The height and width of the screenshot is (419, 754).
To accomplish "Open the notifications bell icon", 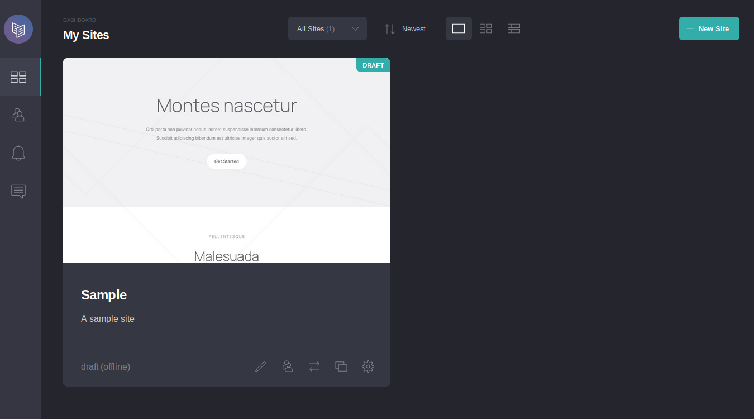I will [x=18, y=153].
